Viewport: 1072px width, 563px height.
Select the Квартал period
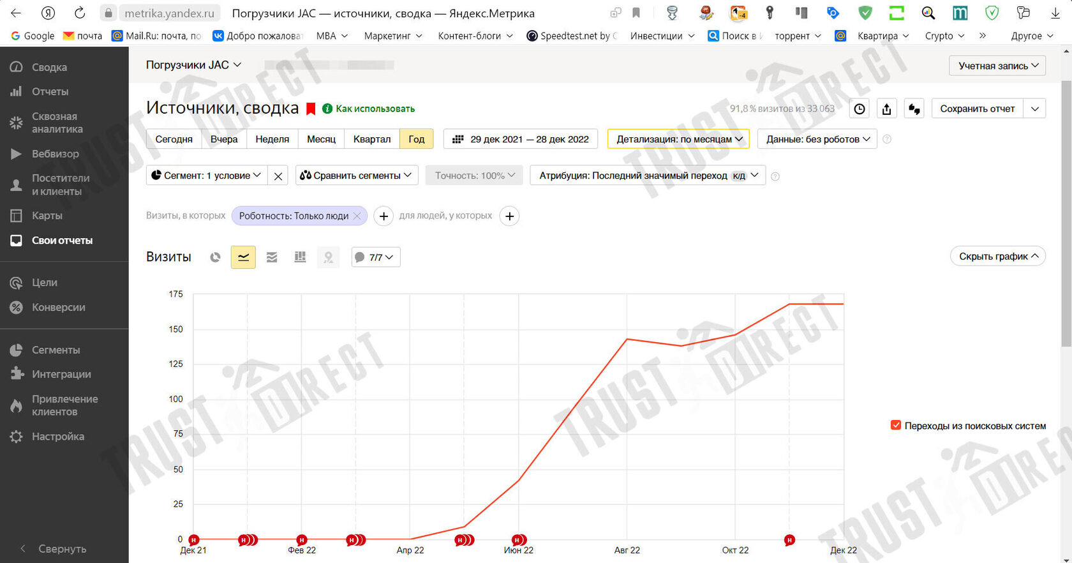[x=372, y=139]
